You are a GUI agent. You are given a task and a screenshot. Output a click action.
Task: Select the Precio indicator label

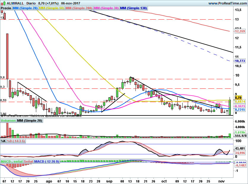pos(6,8)
